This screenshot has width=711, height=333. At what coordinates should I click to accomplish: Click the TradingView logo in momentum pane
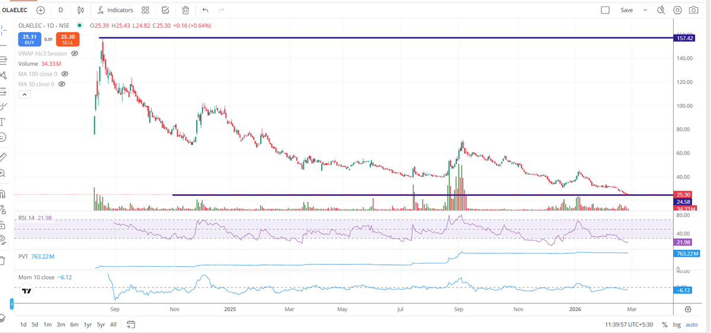pyautogui.click(x=26, y=291)
